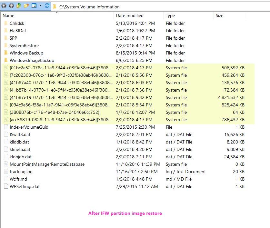Select the EfaSIDat folder icon
The width and height of the screenshot is (270, 228).
tap(6, 31)
